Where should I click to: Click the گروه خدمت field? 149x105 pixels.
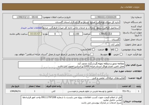tap(72, 78)
